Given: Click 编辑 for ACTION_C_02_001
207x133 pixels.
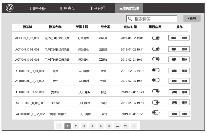Looking at the screenshot, I should (174, 38).
